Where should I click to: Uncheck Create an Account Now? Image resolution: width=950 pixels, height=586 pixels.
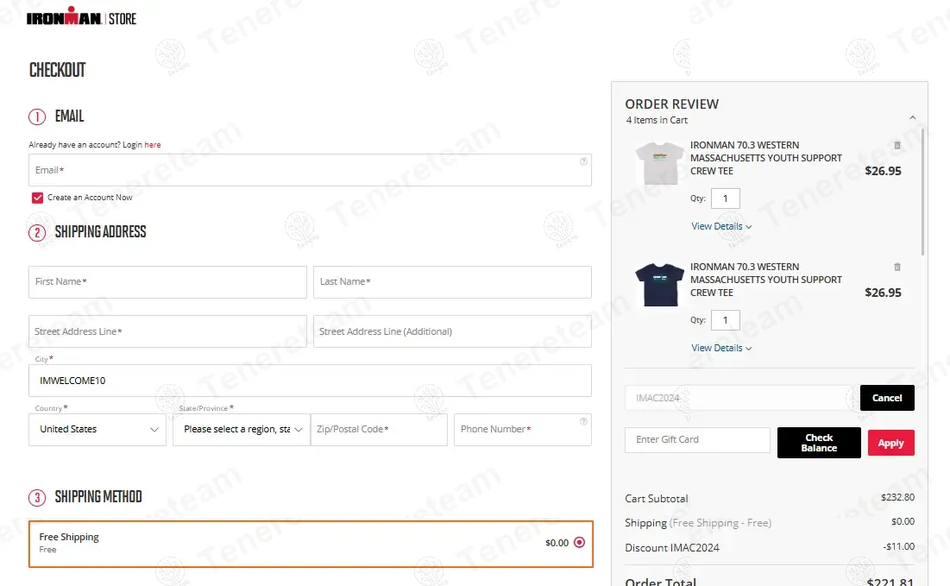(37, 198)
